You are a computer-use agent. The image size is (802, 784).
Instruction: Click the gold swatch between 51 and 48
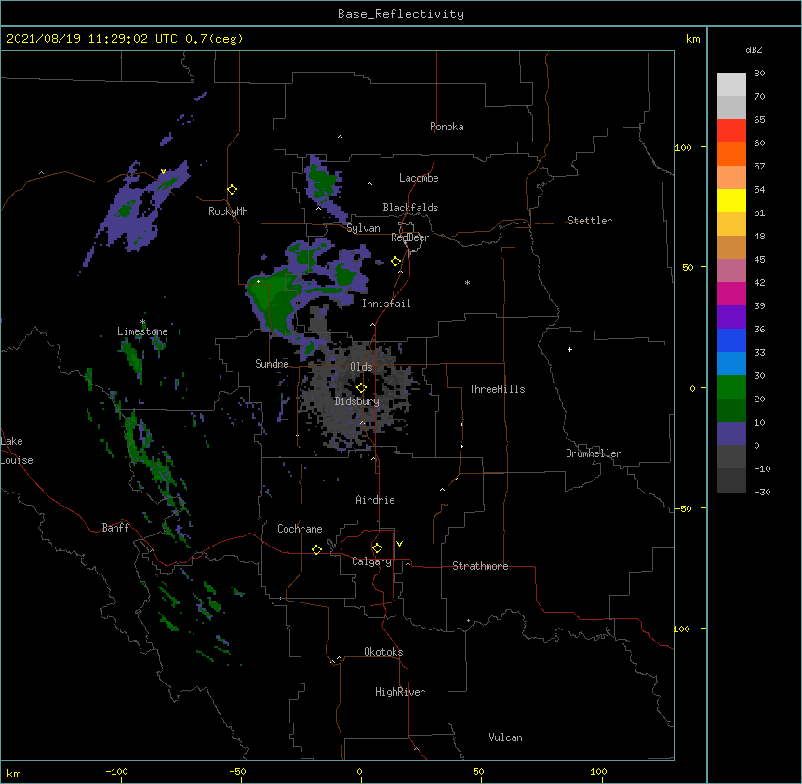click(x=731, y=224)
